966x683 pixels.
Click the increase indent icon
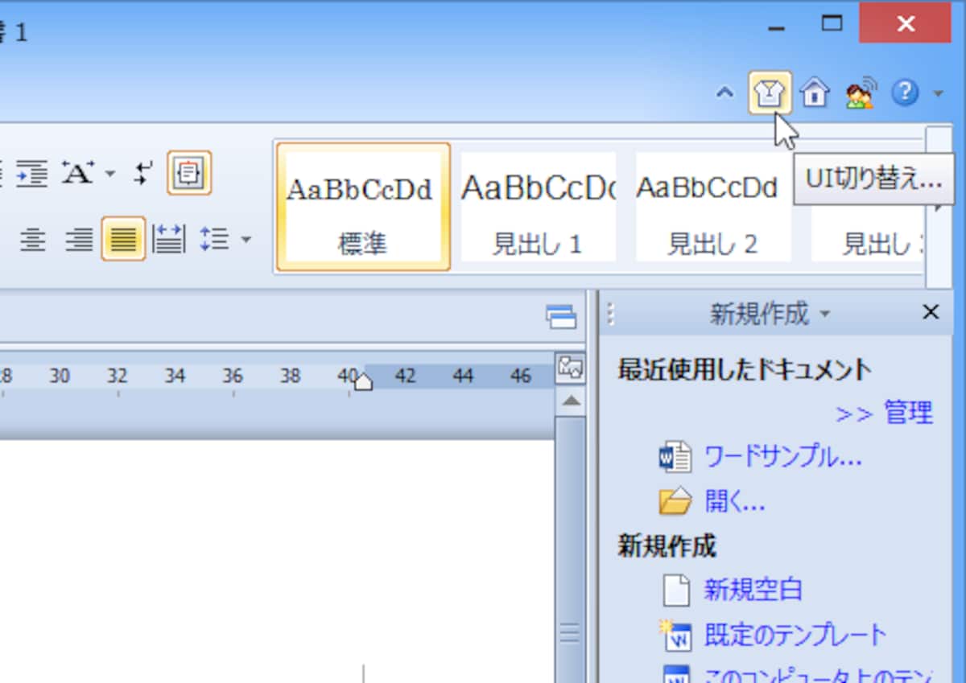click(32, 173)
